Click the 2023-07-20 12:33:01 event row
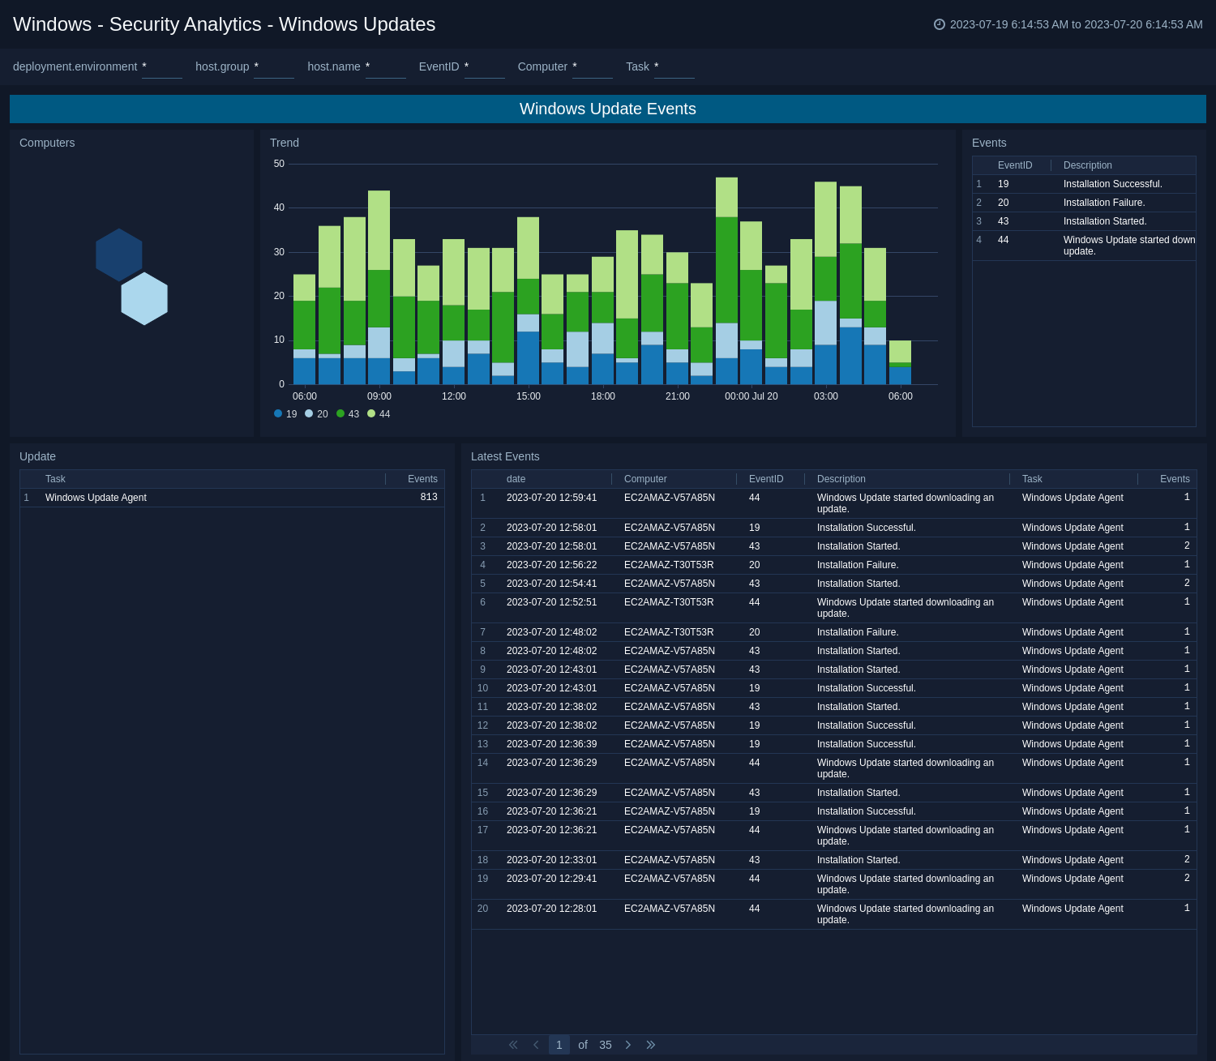Image resolution: width=1216 pixels, height=1061 pixels. [x=833, y=860]
